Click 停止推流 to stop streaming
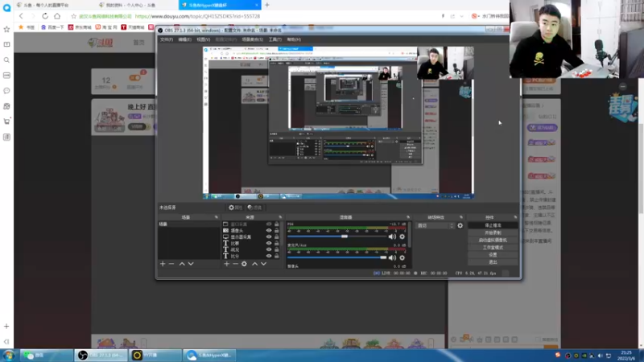This screenshot has width=644, height=362. click(x=493, y=225)
